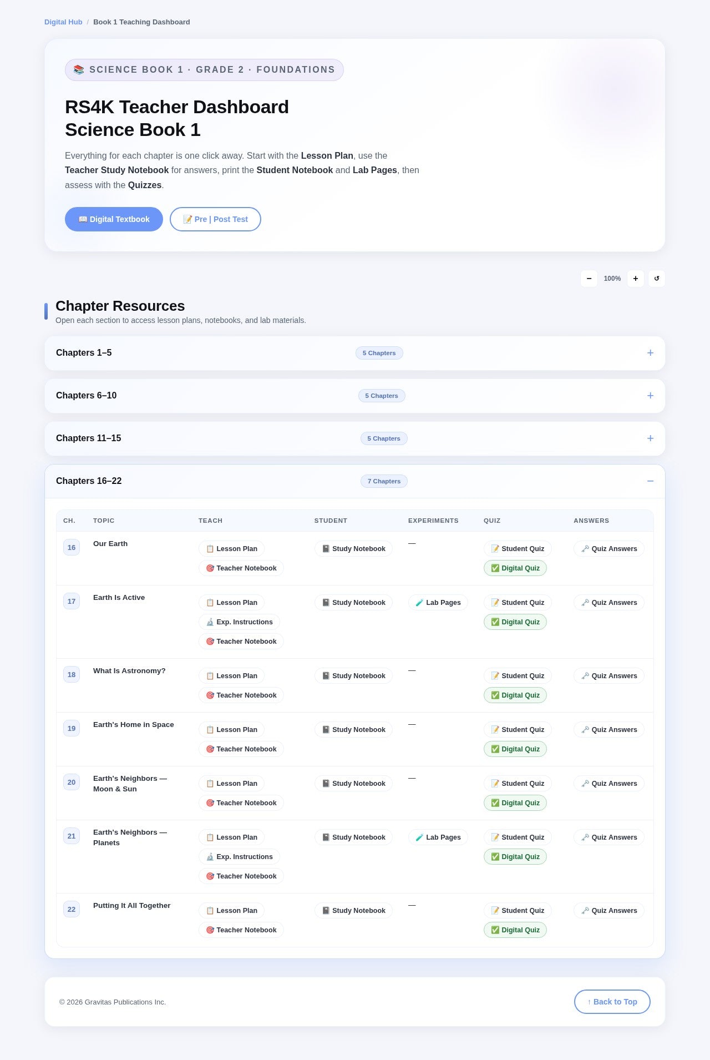Open Lesson Plan for Earth Is Active
The width and height of the screenshot is (710, 1060).
pyautogui.click(x=231, y=603)
